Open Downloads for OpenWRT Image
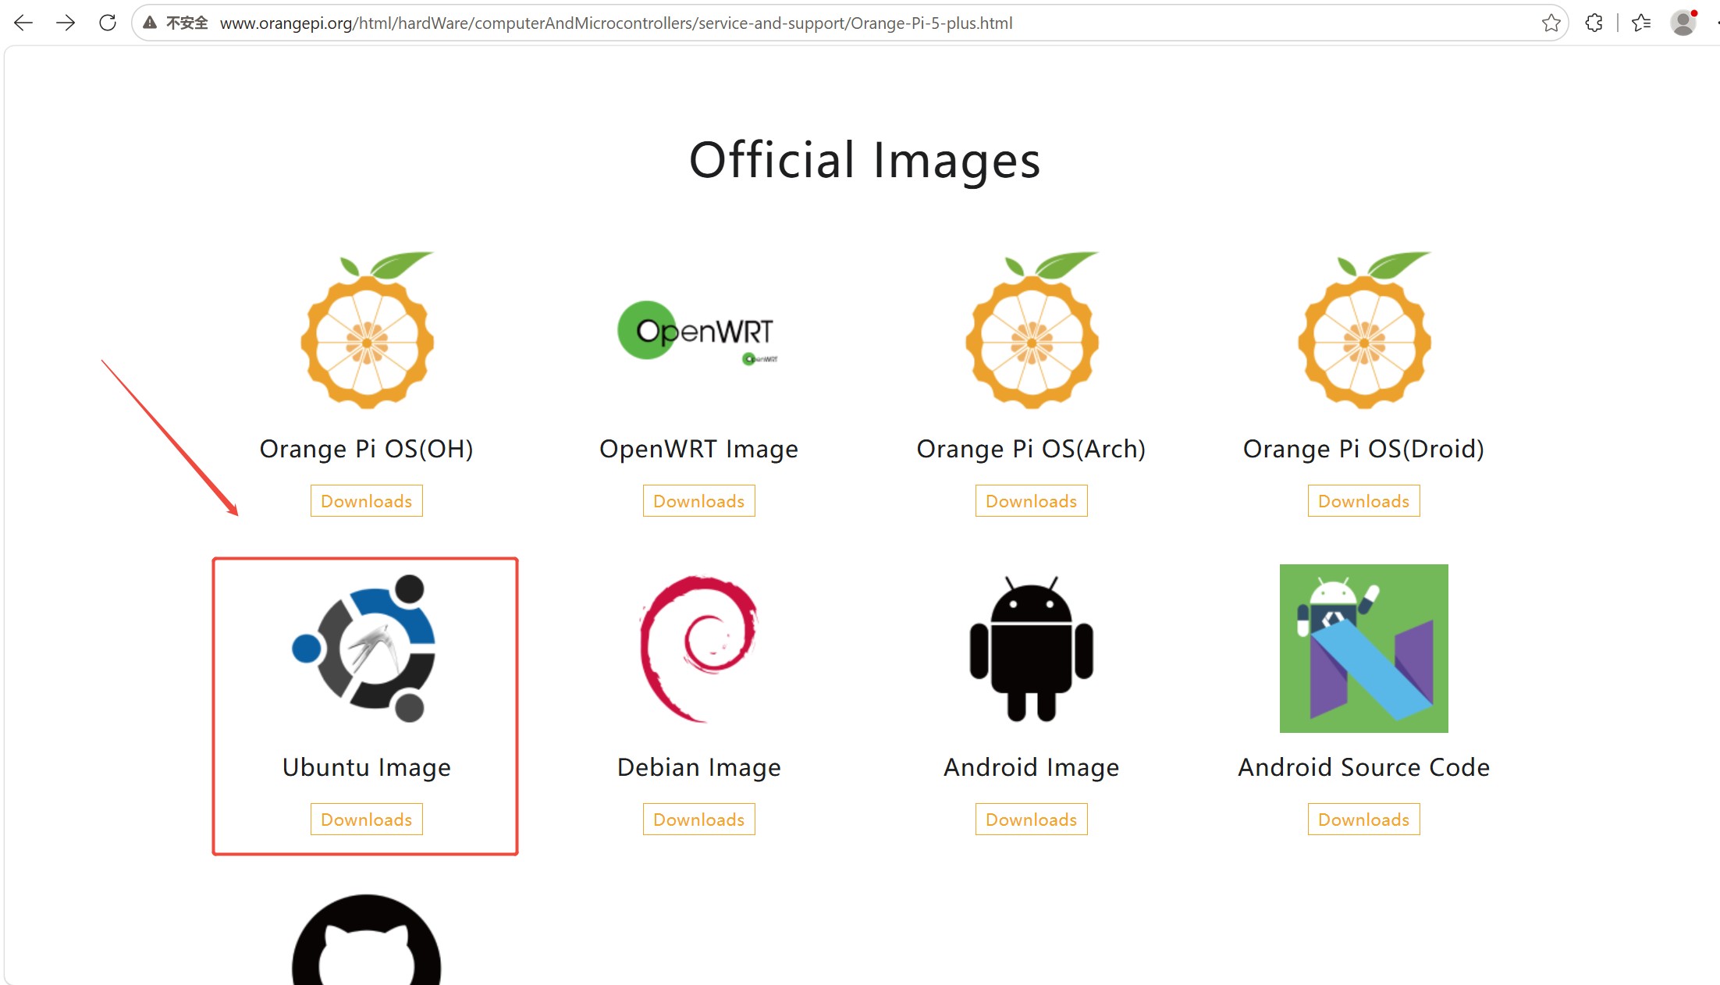 coord(699,501)
